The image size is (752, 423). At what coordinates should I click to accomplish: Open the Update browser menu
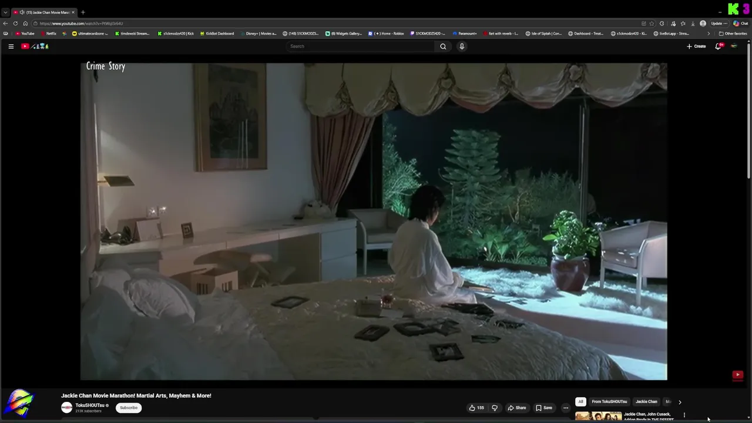click(720, 23)
